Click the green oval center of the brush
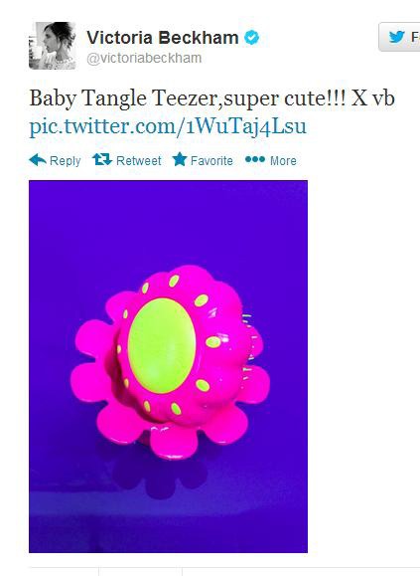Screen dimensions: 420x576 tap(161, 345)
